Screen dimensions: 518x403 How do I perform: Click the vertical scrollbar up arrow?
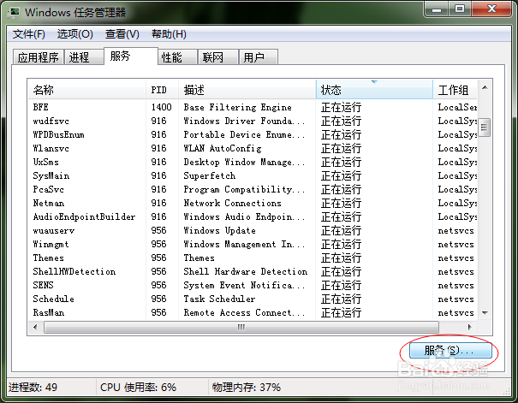(485, 88)
